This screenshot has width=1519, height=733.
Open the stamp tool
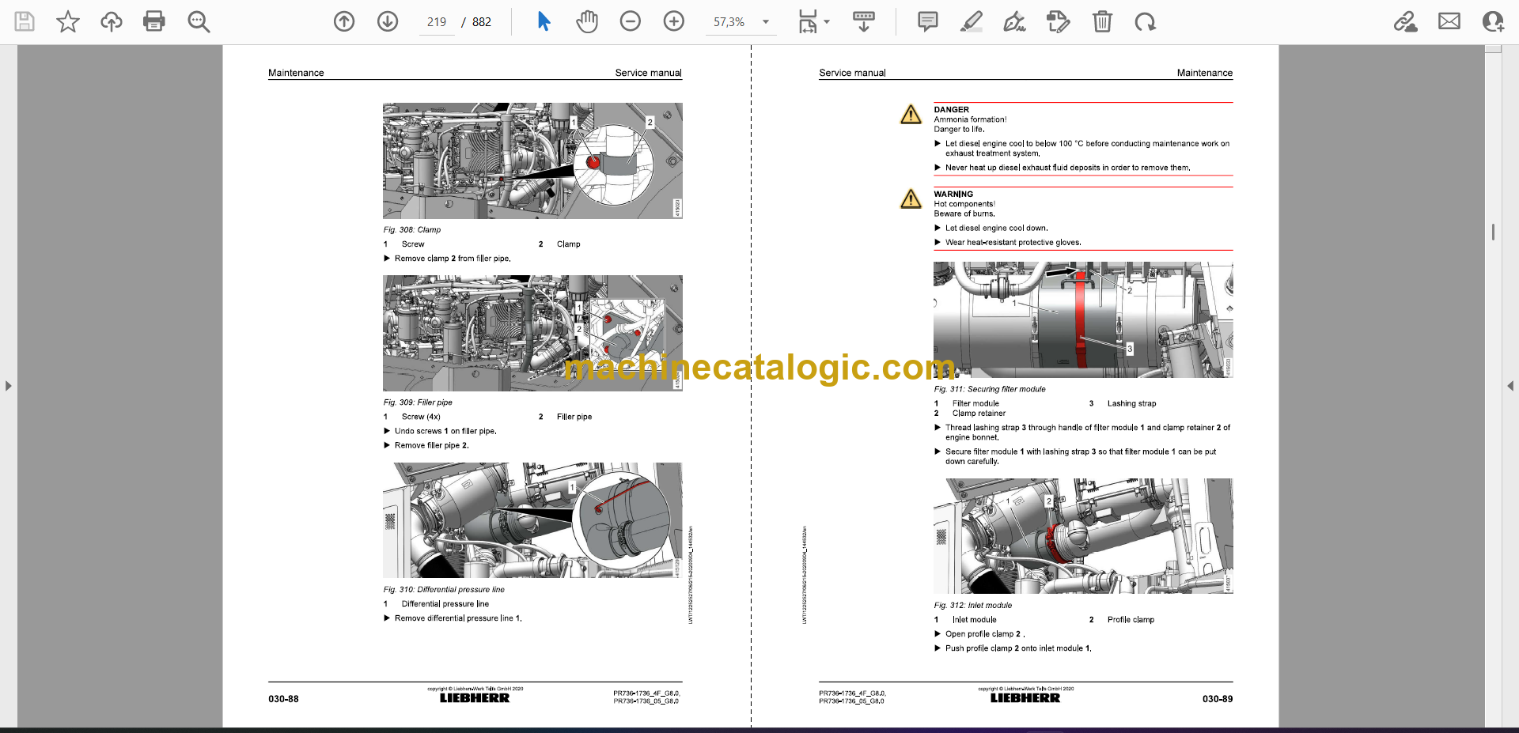[x=1058, y=21]
